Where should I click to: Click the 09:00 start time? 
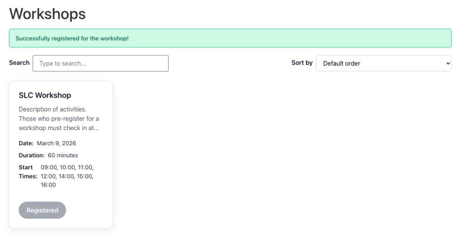(x=49, y=167)
